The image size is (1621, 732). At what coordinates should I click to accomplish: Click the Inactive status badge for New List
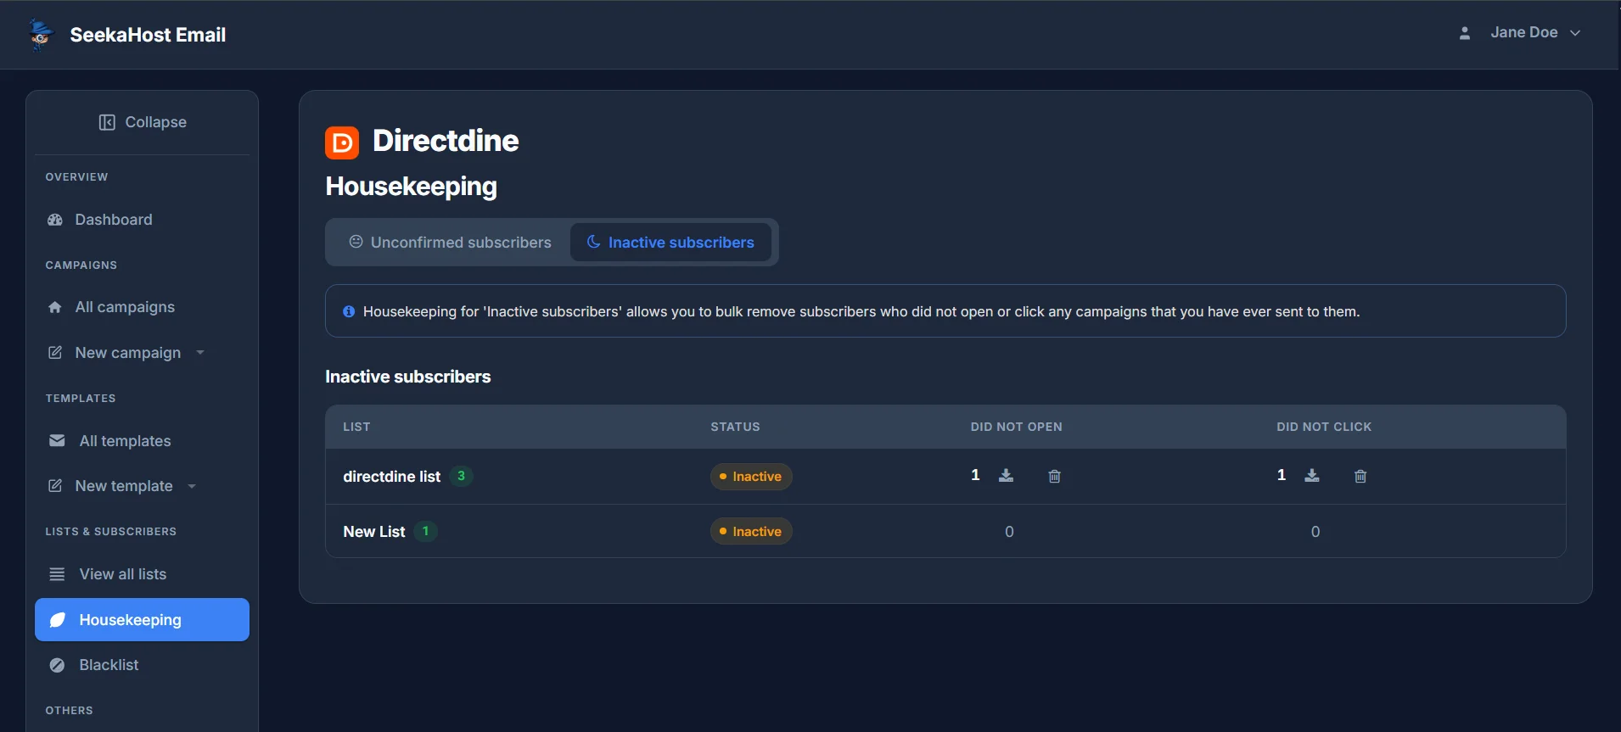[751, 532]
